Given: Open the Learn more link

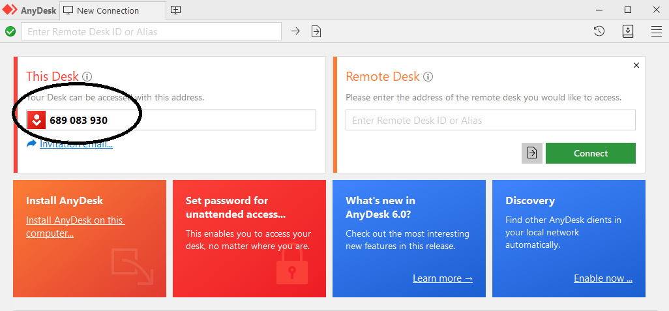Looking at the screenshot, I should click(442, 278).
